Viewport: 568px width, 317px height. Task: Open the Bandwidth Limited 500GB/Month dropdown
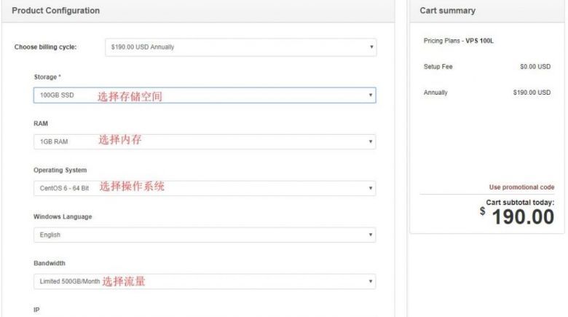click(x=205, y=281)
